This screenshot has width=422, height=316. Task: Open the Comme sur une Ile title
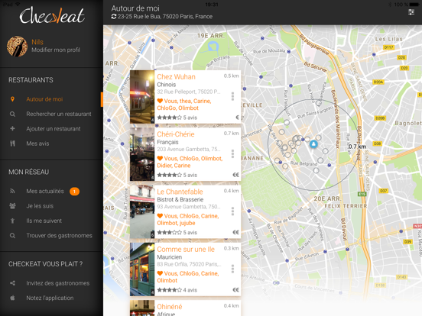pos(186,249)
